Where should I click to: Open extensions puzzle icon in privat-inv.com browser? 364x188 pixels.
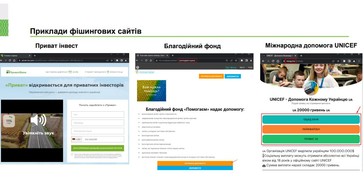(x=117, y=61)
